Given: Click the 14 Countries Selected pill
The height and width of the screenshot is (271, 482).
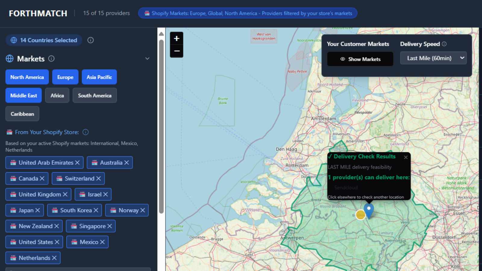Looking at the screenshot, I should [x=44, y=40].
